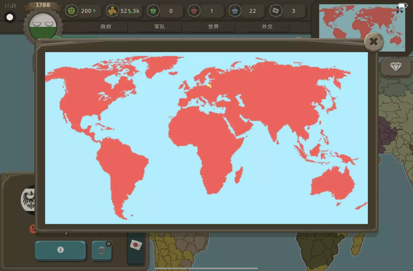Switch to the 军队 army tab
Viewport: 413px width, 271px height.
pyautogui.click(x=160, y=27)
